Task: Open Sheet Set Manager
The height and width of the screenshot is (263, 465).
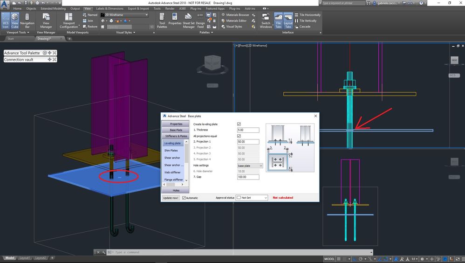Action: coord(189,21)
